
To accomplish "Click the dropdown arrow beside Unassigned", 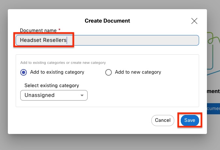I will point(82,96).
